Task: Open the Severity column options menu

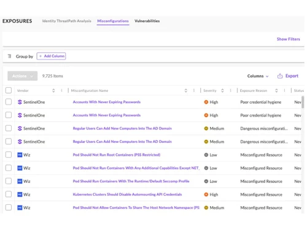Action: pos(230,91)
